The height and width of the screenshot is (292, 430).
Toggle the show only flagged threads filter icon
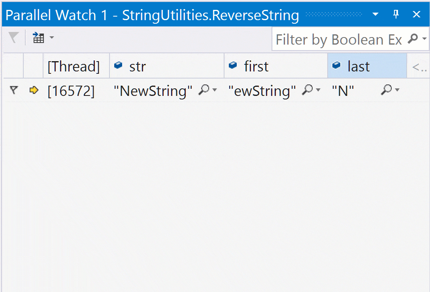(13, 38)
